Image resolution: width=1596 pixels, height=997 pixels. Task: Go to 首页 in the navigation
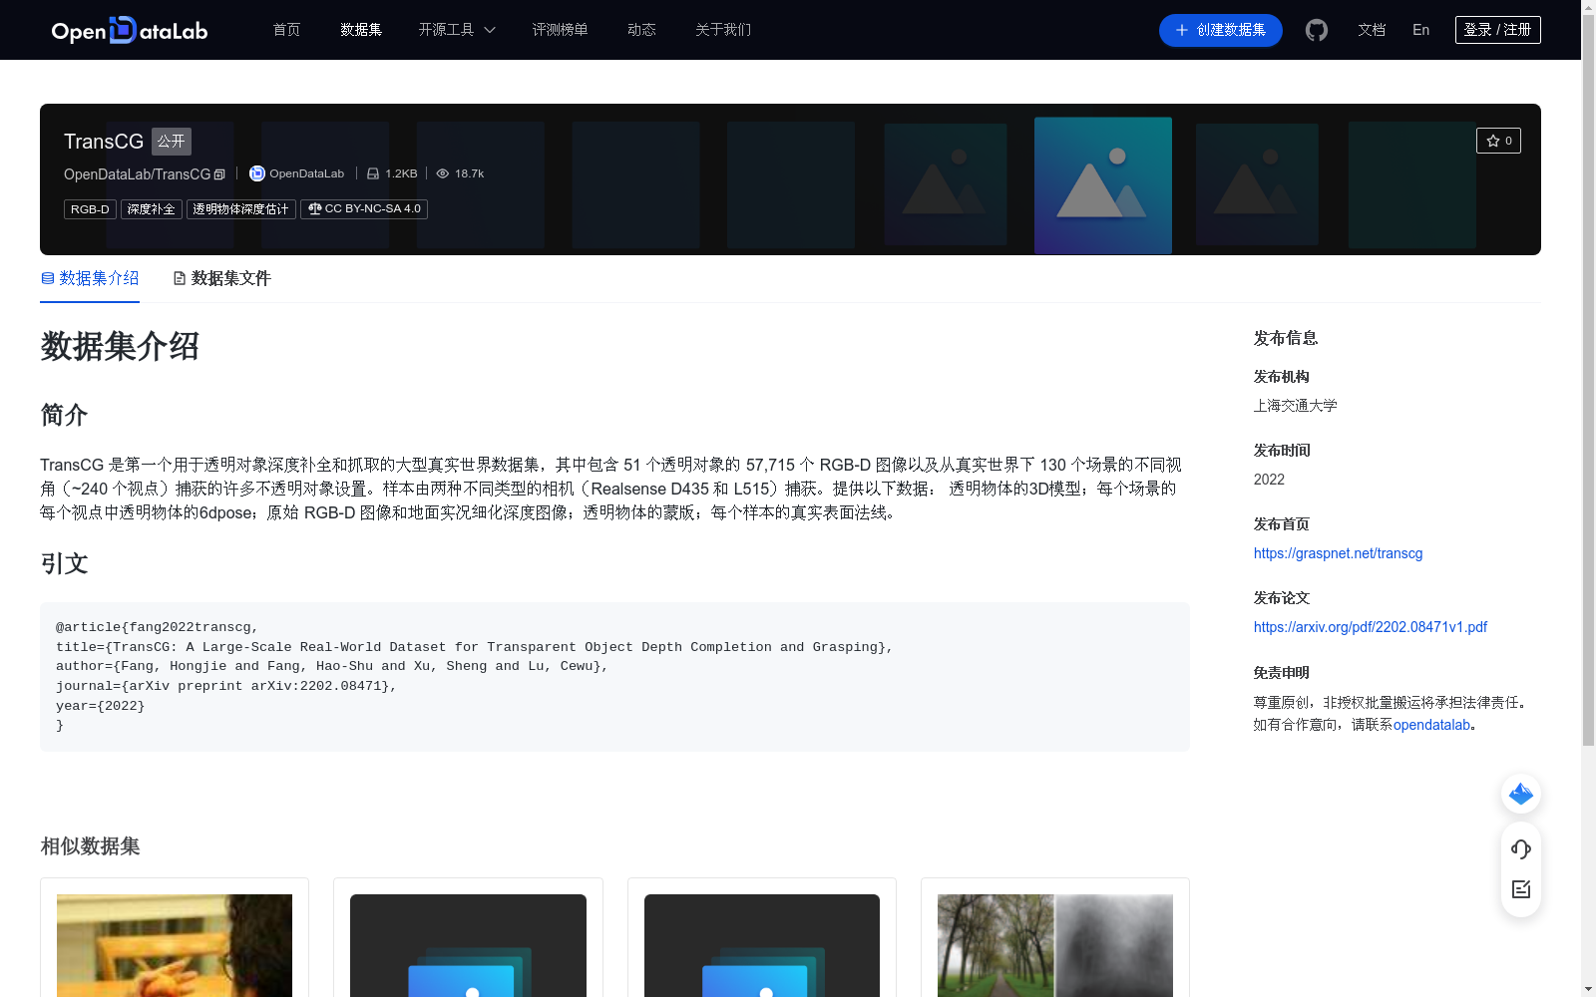point(287,30)
